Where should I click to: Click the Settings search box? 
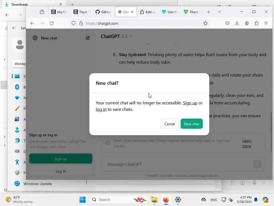click(x=19, y=64)
